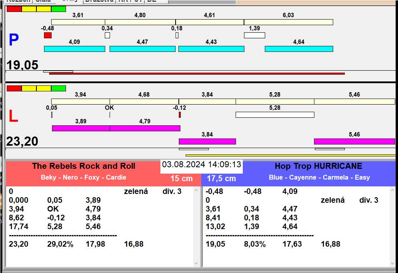Image resolution: width=398 pixels, height=273 pixels.
Task: Select the cyan 4,64 run bar
Action: tap(299, 49)
